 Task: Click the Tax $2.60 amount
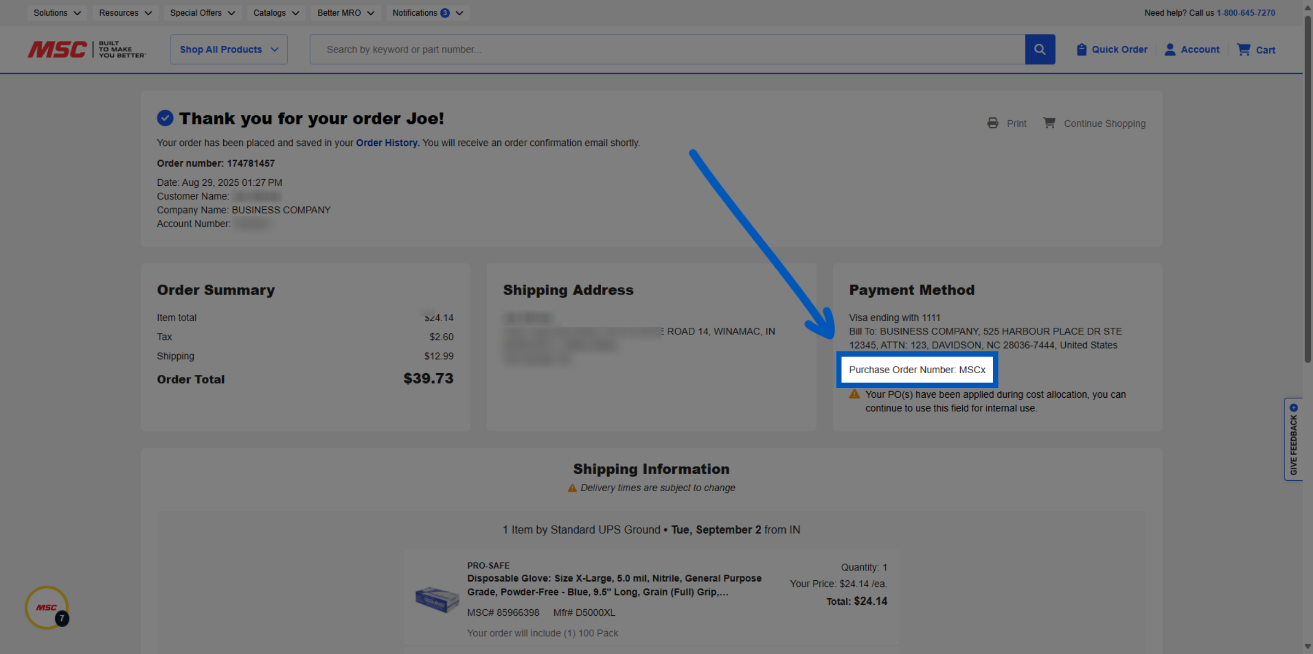(x=441, y=337)
